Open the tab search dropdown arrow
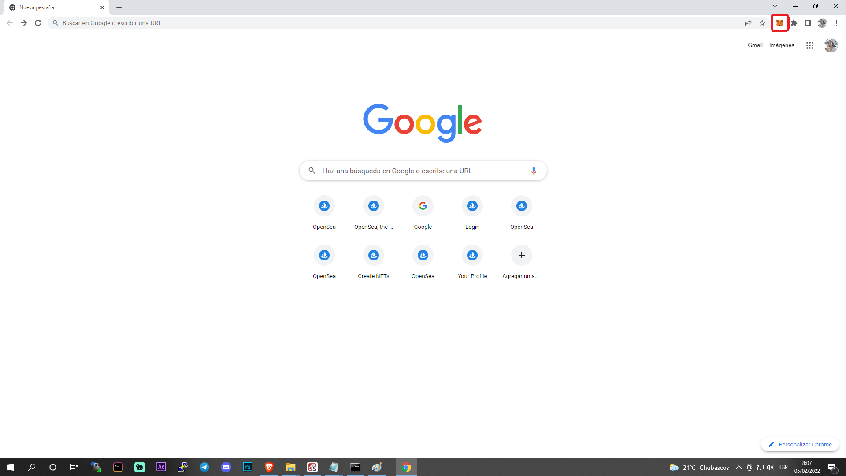The height and width of the screenshot is (476, 846). (775, 6)
